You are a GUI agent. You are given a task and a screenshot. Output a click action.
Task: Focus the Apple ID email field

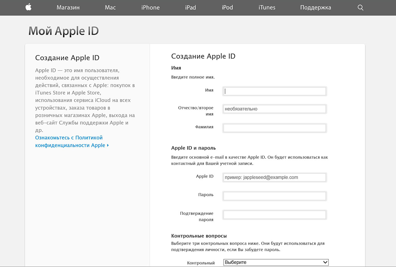(x=274, y=177)
